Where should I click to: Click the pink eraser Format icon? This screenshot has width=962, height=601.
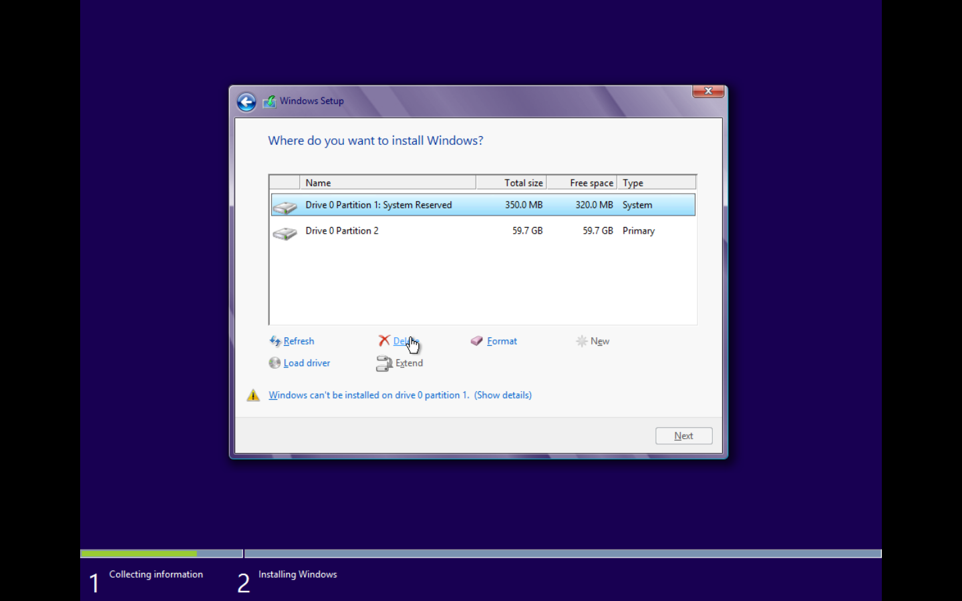(x=477, y=341)
